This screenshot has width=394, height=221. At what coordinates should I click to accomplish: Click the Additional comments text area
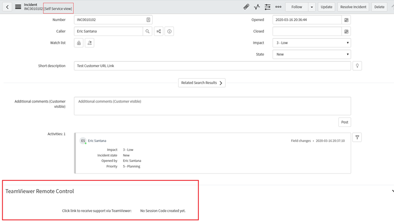[212, 106]
